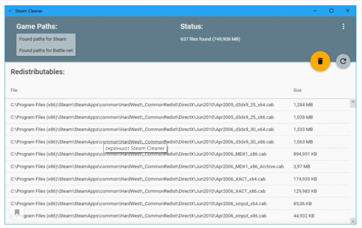This screenshot has width=362, height=228.
Task: Maximize the Steam Cleaner window
Action: [331, 11]
